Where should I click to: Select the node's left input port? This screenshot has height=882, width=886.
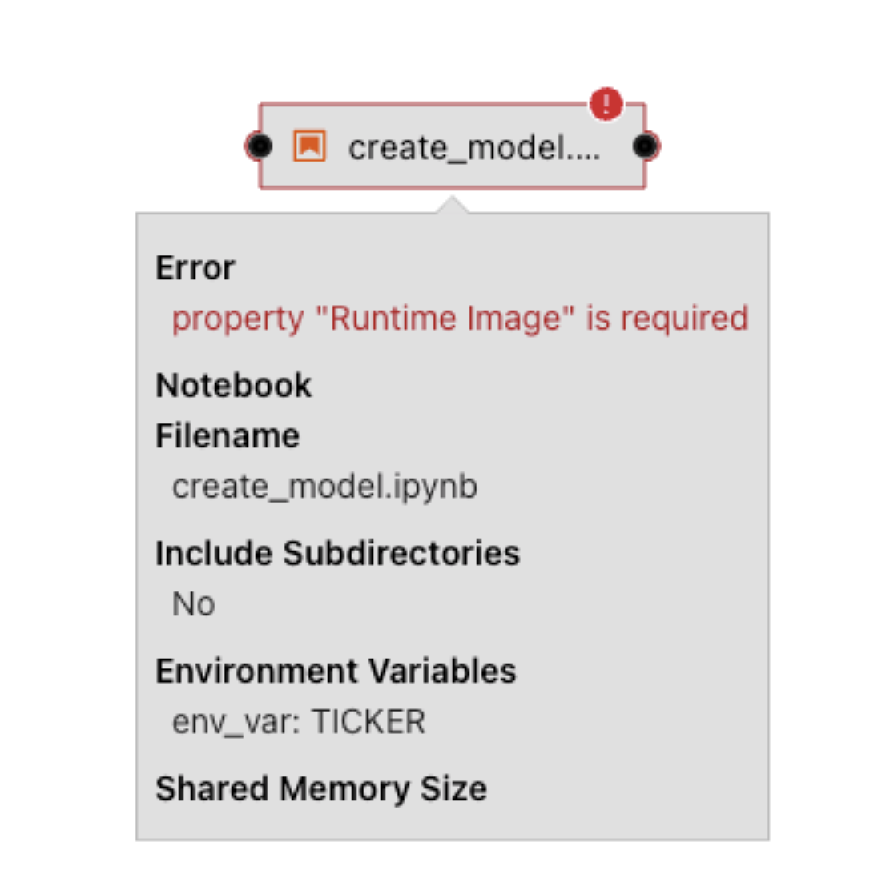pyautogui.click(x=259, y=146)
